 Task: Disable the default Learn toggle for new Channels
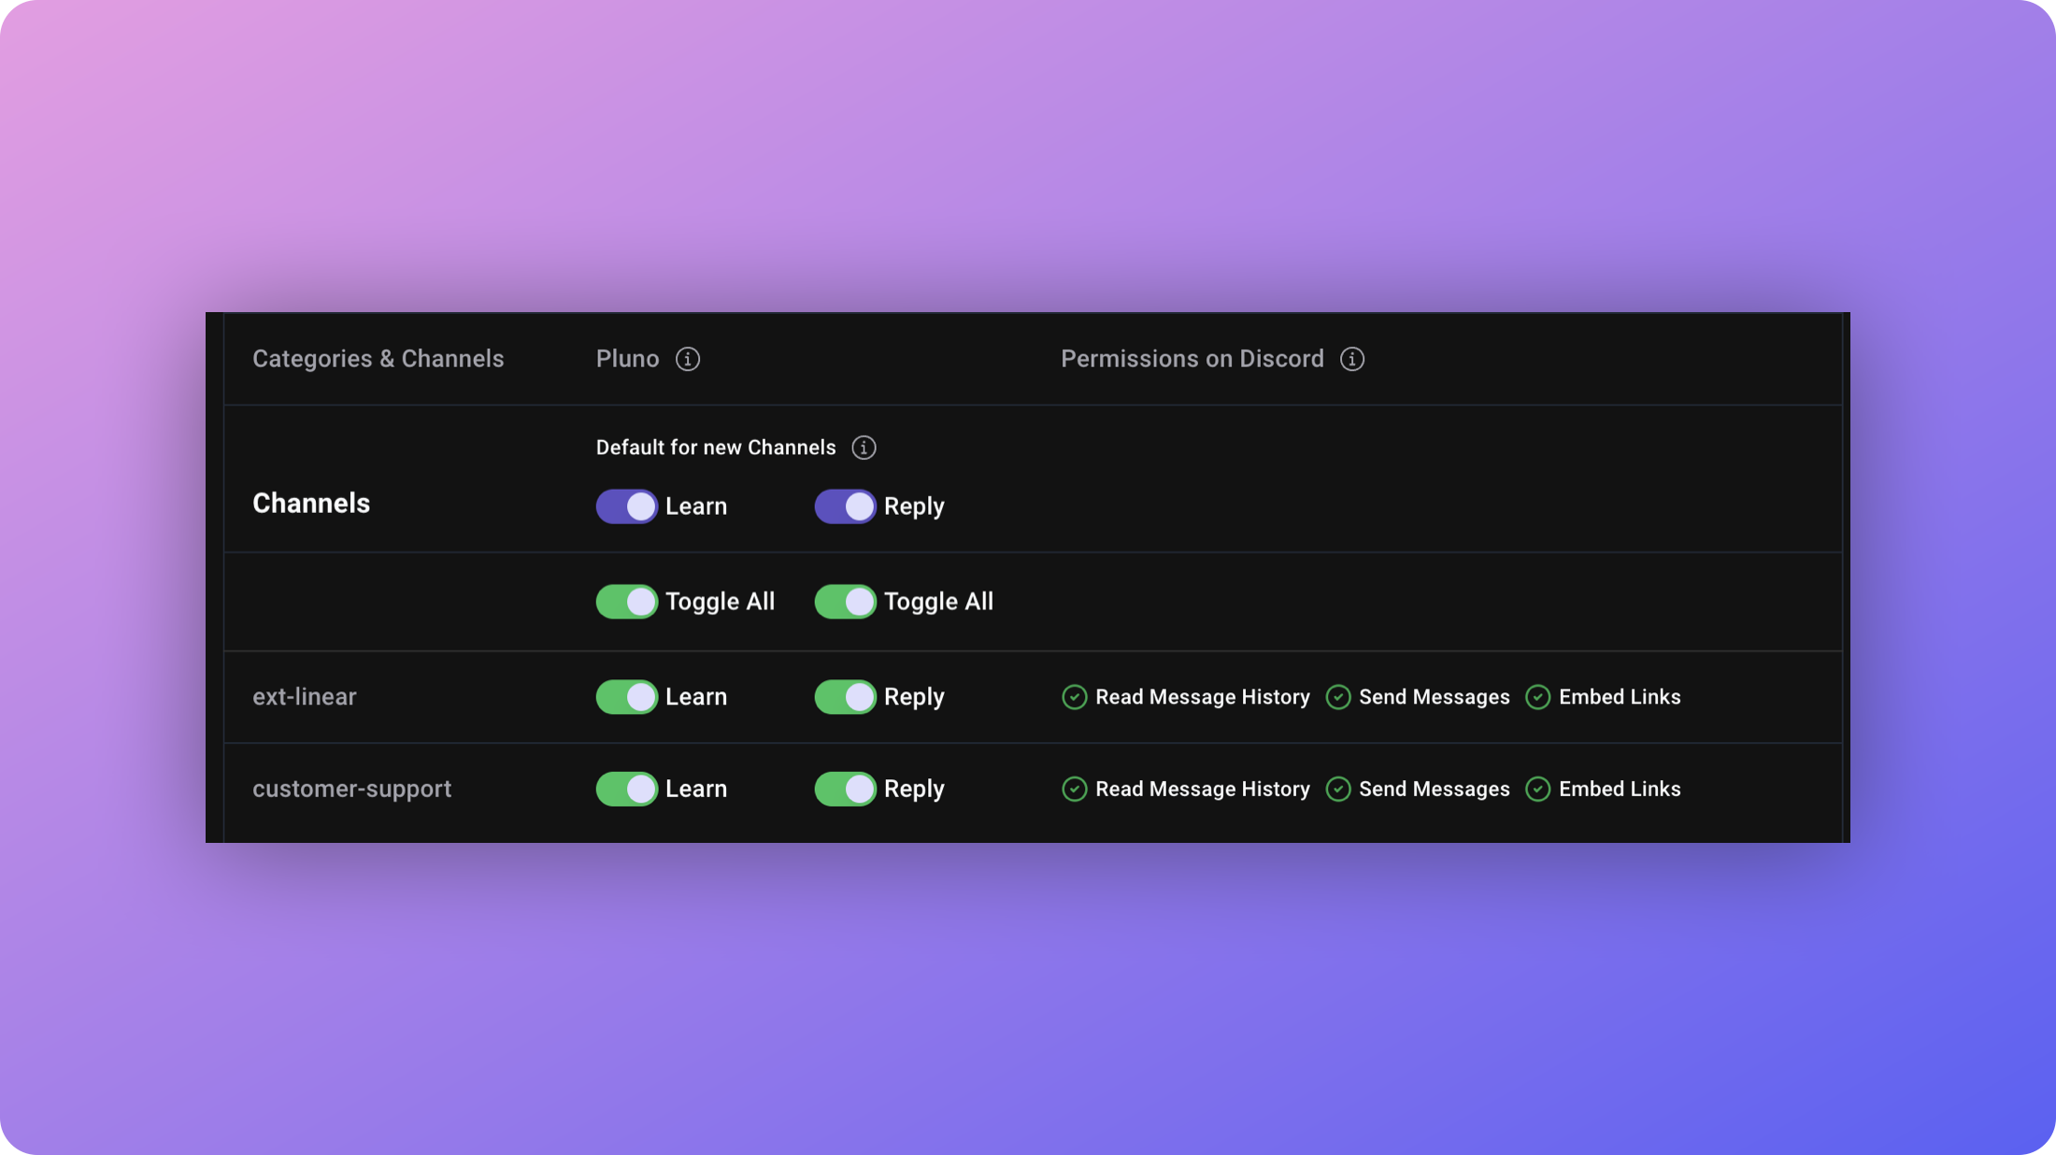(x=626, y=506)
